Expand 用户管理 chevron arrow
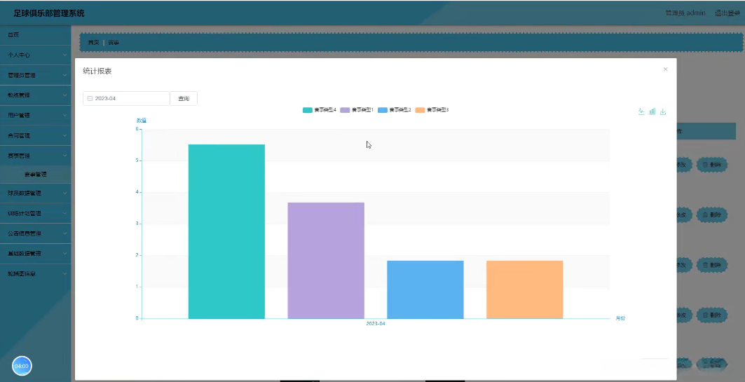The width and height of the screenshot is (745, 382). point(65,115)
